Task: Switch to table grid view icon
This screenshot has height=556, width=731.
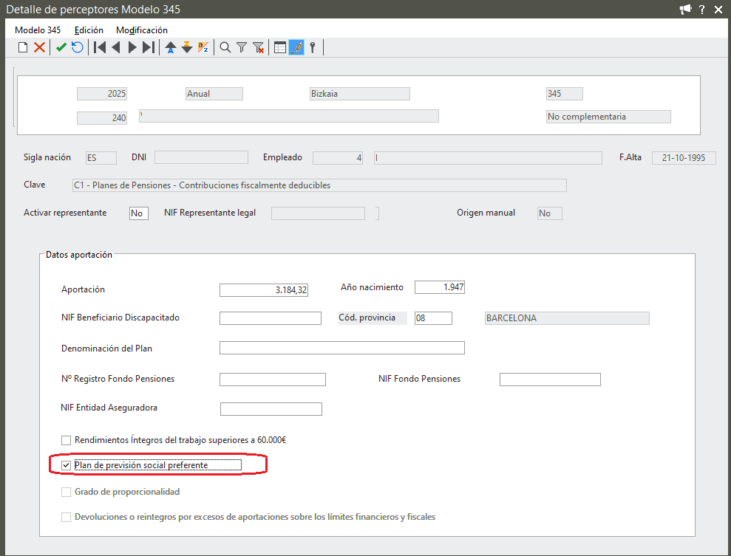Action: click(x=280, y=48)
